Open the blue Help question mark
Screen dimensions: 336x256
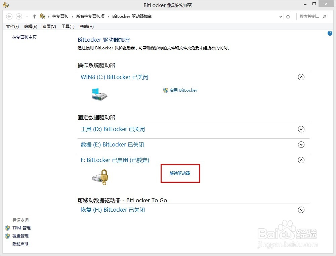click(330, 33)
